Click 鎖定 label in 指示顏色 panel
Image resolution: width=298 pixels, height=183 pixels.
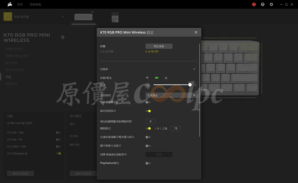[72, 124]
